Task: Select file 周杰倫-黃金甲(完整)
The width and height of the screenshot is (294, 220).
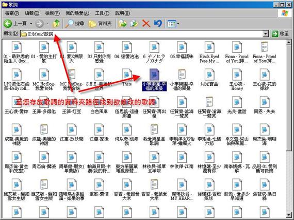Action: (x=17, y=162)
